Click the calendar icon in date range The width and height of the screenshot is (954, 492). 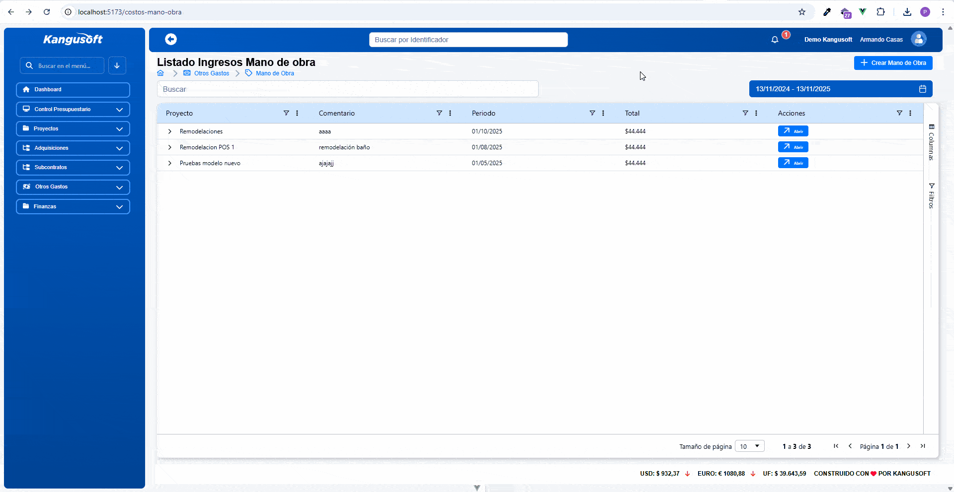(x=923, y=89)
